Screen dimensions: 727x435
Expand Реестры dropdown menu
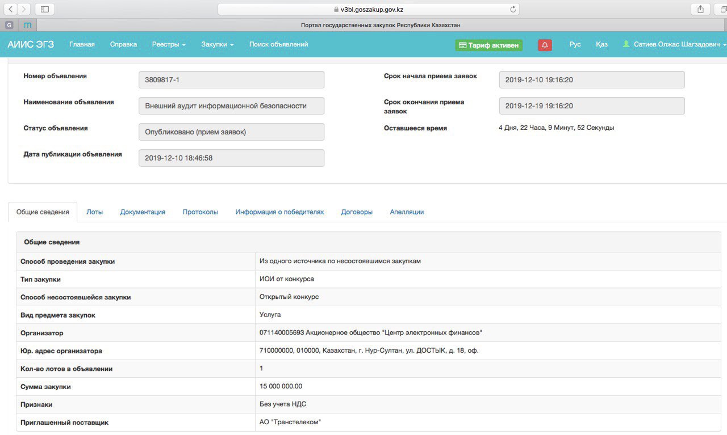[x=169, y=44]
